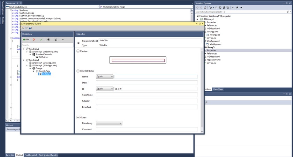
Task: Click the target locate icon in Repository toolbar
Action: coord(48,40)
